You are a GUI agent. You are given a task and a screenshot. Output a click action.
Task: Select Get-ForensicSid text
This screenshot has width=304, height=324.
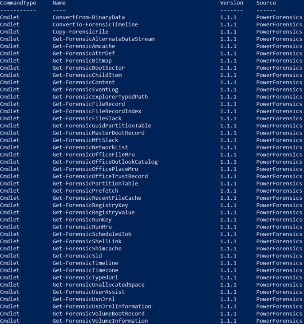coord(77,256)
